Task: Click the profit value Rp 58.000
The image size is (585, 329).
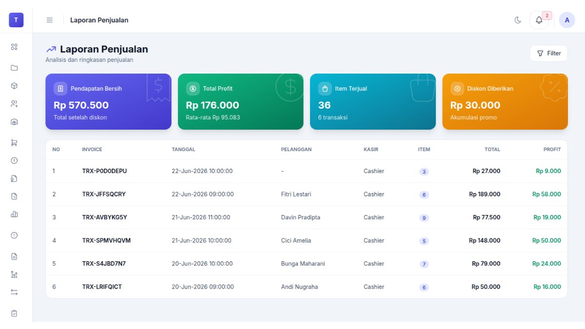Action: click(546, 194)
